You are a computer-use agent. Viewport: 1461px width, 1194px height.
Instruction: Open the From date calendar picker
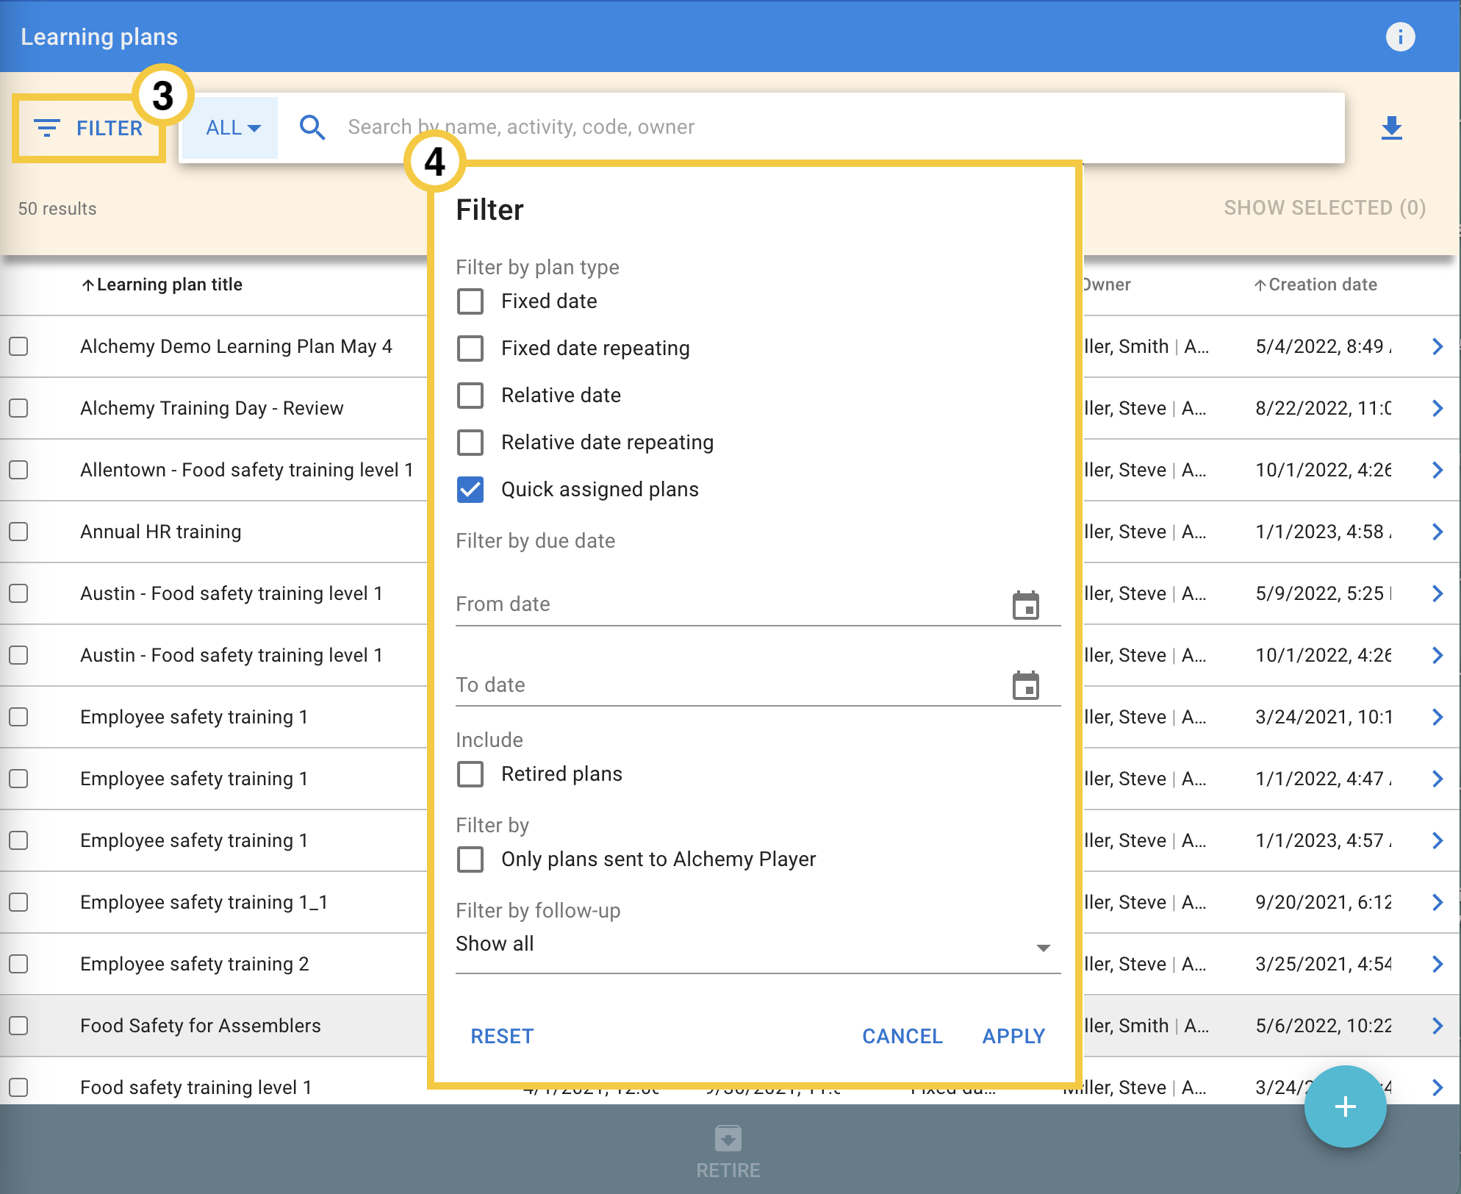tap(1026, 605)
